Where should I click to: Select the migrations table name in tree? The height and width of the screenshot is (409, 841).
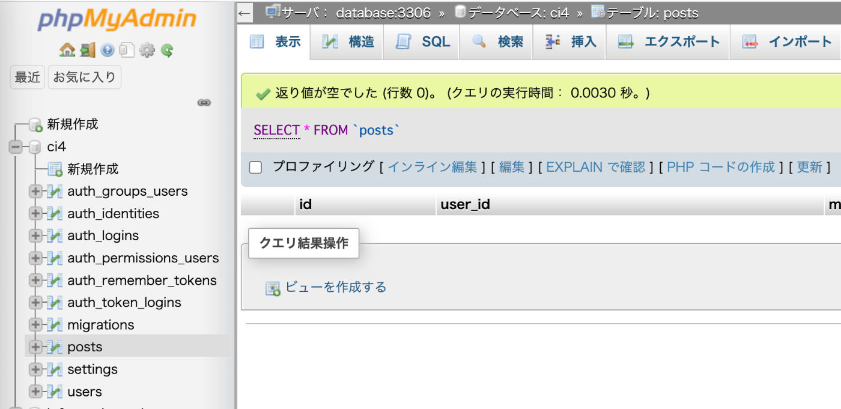pos(101,325)
